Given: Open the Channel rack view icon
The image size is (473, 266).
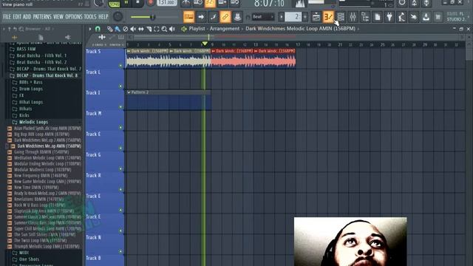Looking at the screenshot, I should [341, 17].
